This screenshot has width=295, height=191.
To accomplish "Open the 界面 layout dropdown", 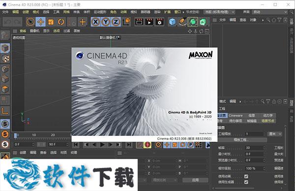I will tap(270, 12).
